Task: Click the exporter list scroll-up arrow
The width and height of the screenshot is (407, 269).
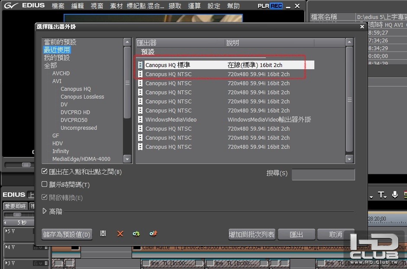Action: (349, 42)
